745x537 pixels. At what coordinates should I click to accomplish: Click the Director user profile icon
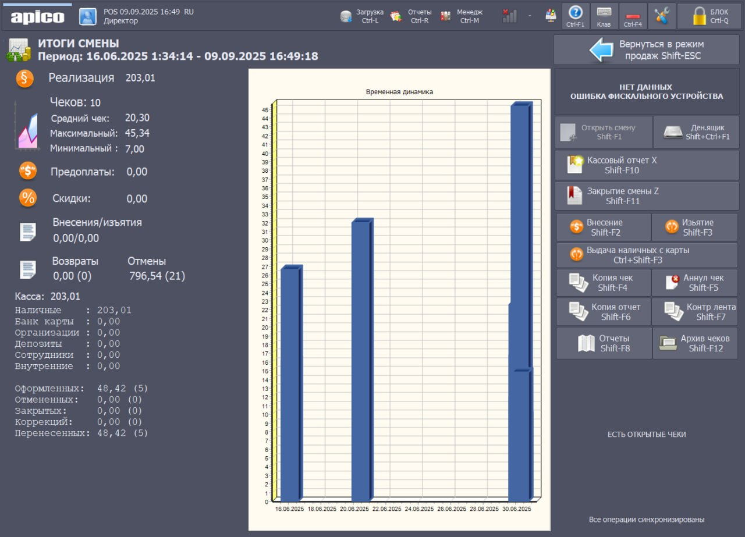[x=88, y=16]
